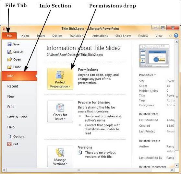Click the 'Last Modified By' label
The image size is (181, 174).
(x=151, y=158)
